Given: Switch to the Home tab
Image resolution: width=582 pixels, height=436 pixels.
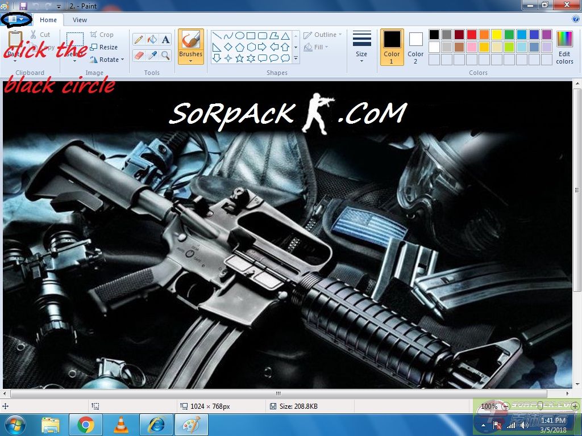Looking at the screenshot, I should click(x=48, y=20).
